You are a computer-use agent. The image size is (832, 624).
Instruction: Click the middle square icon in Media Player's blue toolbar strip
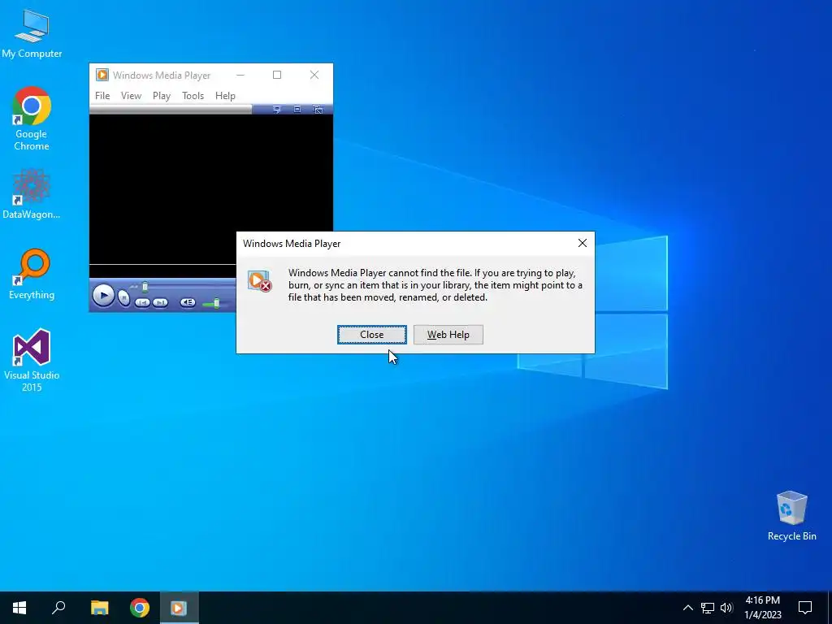(297, 110)
